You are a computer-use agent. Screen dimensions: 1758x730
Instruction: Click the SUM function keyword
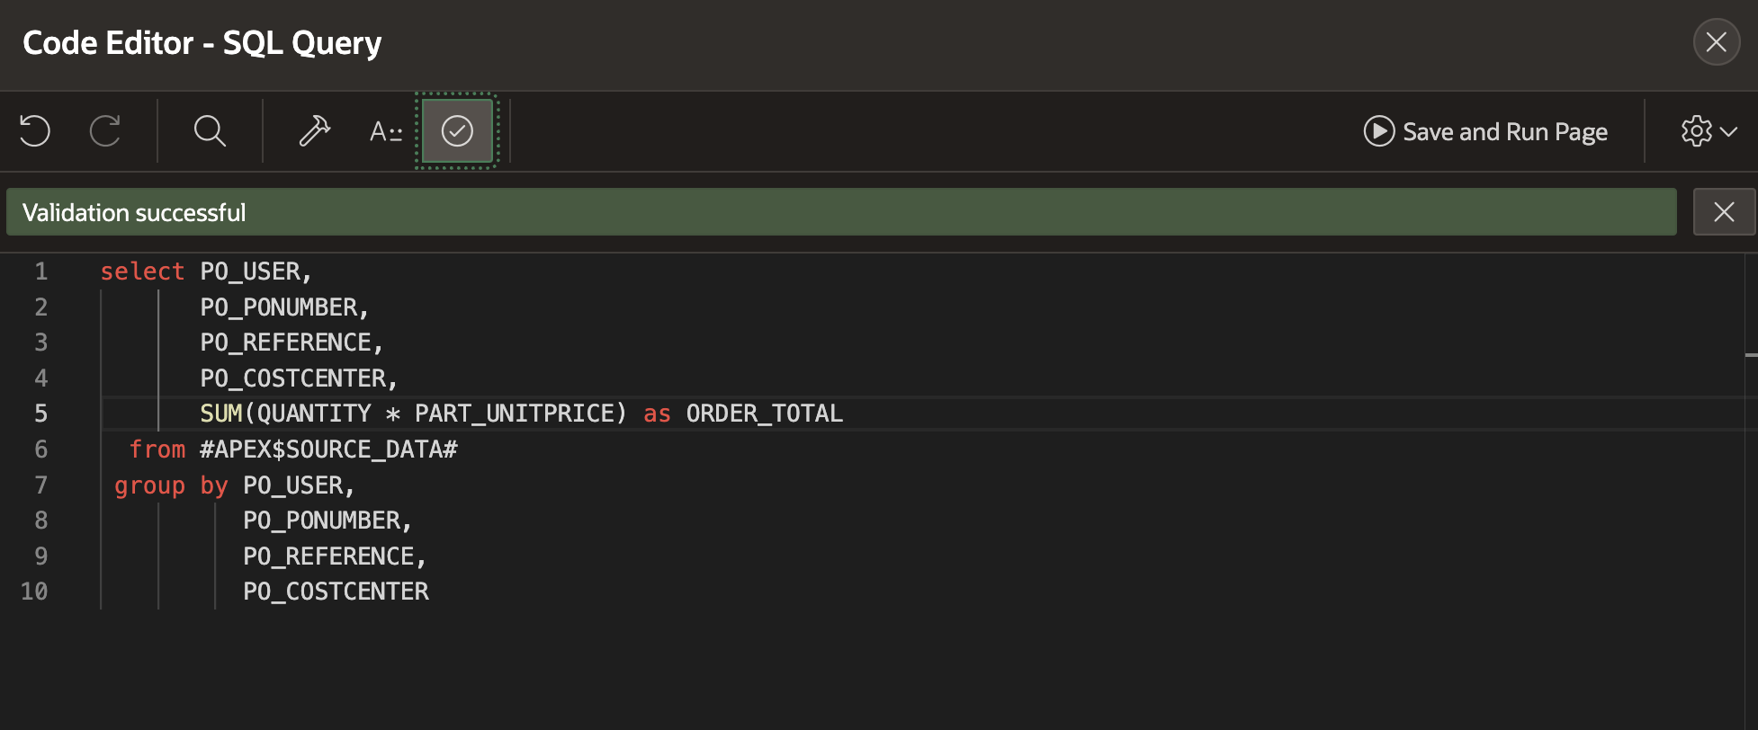(x=221, y=414)
